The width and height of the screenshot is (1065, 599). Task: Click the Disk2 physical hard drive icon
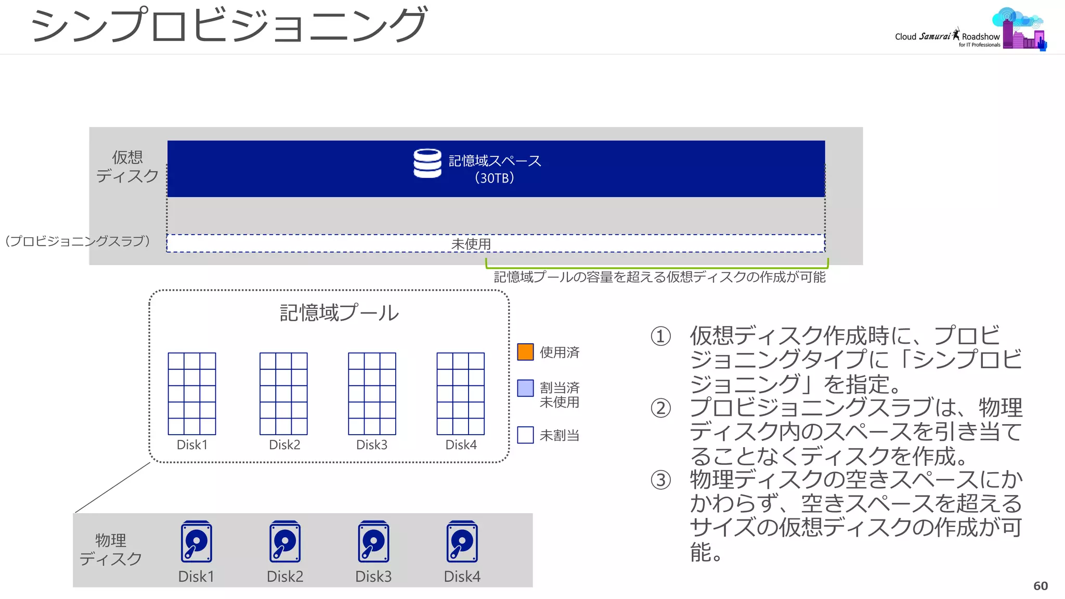point(285,541)
